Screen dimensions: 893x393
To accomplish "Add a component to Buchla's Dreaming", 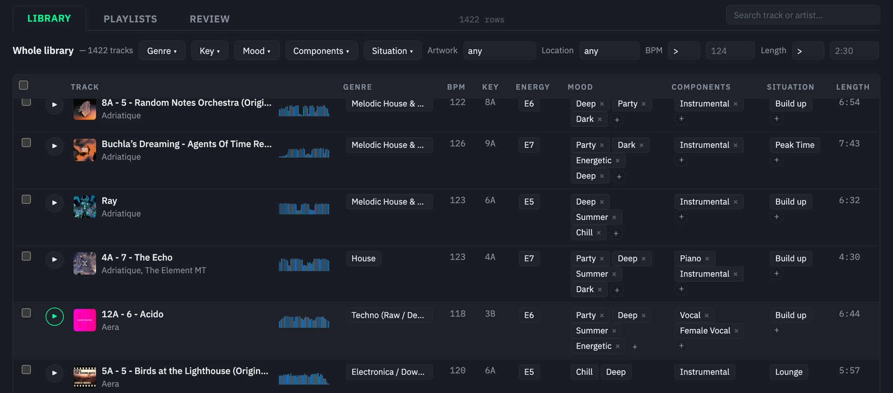I will [x=681, y=160].
